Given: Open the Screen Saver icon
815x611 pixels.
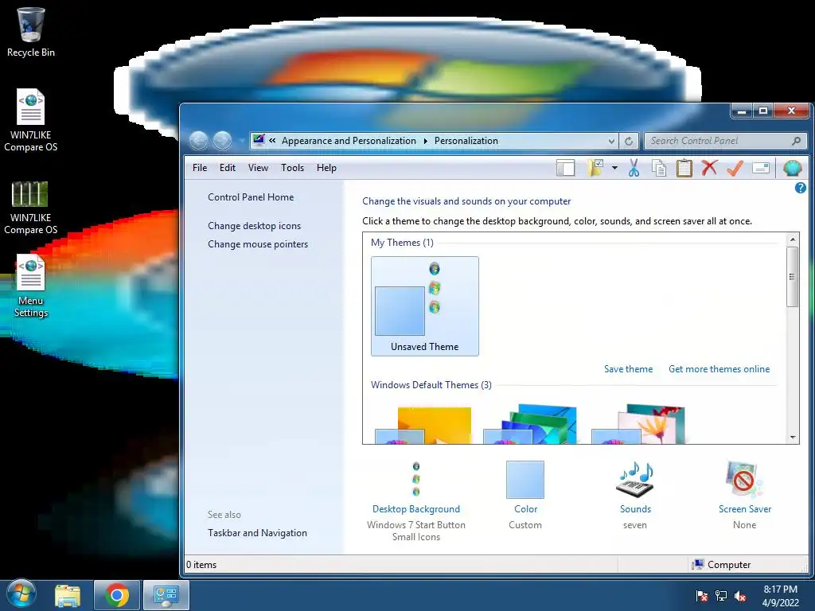Looking at the screenshot, I should point(745,480).
